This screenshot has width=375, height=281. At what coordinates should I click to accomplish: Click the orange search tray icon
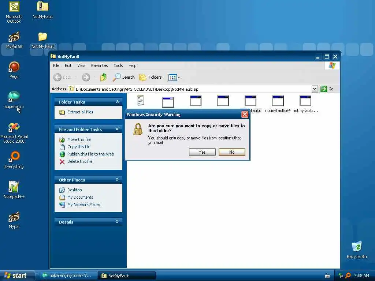click(348, 276)
